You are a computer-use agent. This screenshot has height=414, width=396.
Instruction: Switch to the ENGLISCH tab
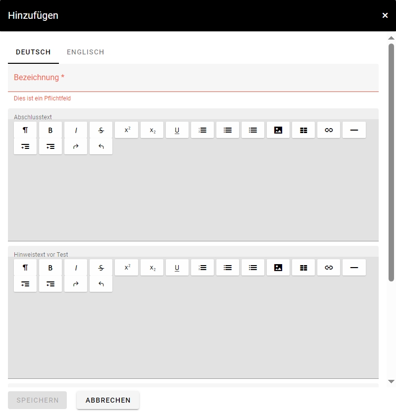coord(85,52)
